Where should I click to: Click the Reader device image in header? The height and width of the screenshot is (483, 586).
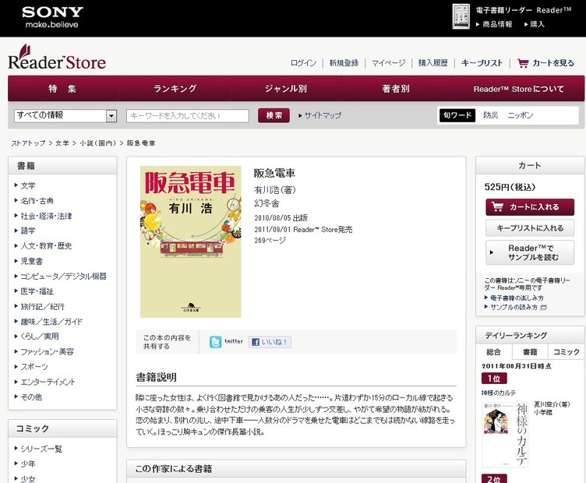461,17
